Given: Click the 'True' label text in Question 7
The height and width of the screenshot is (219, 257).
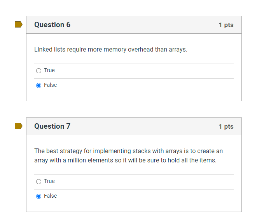Looking at the screenshot, I should (49, 181).
